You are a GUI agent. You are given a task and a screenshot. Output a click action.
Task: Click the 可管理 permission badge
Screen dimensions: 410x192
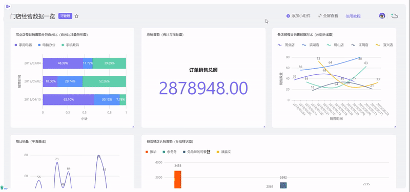65,16
